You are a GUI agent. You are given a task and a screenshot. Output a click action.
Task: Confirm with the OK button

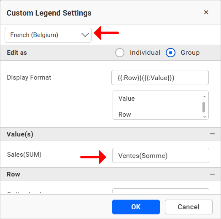[136, 207]
